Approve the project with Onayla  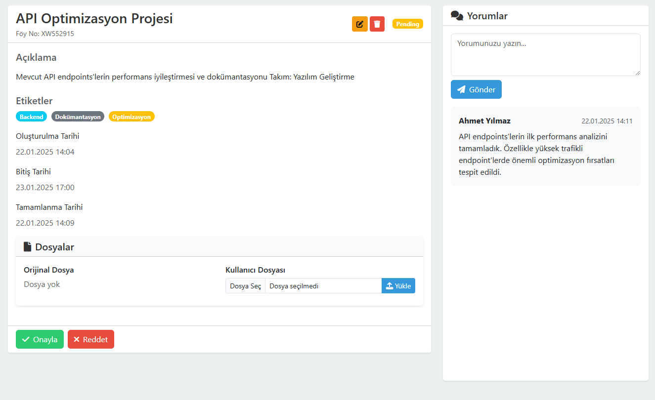[x=40, y=339]
